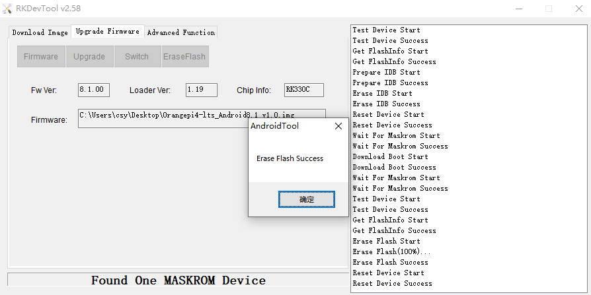Click the Upgrade button
This screenshot has width=591, height=295.
coord(89,57)
